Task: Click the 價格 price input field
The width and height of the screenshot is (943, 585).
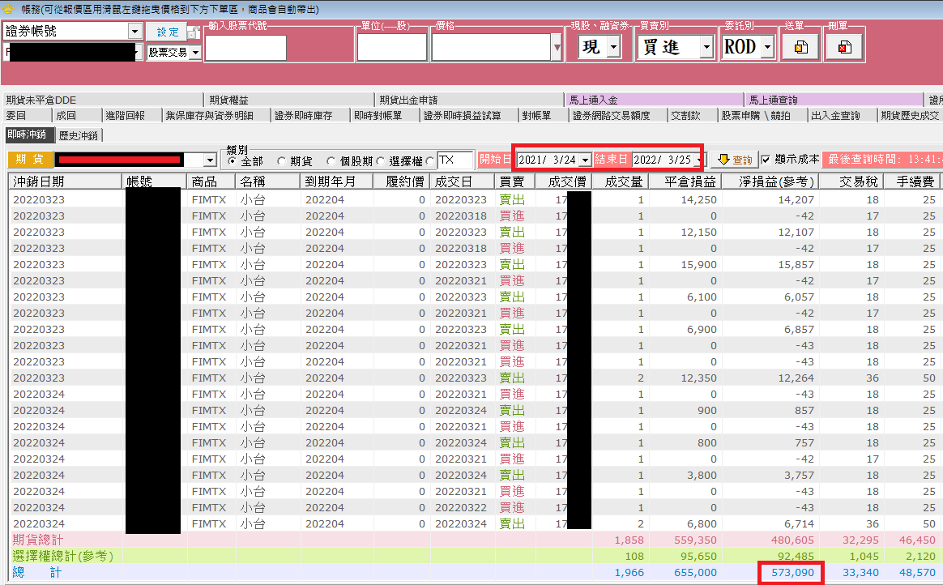Action: click(x=491, y=48)
